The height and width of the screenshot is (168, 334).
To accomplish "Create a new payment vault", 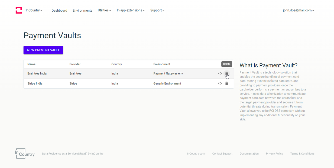I will pos(43,50).
